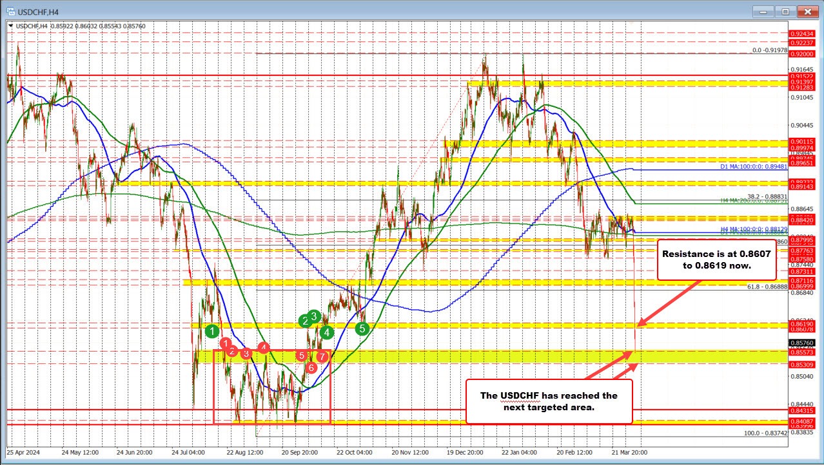Click red circle marker number 4

(x=263, y=347)
